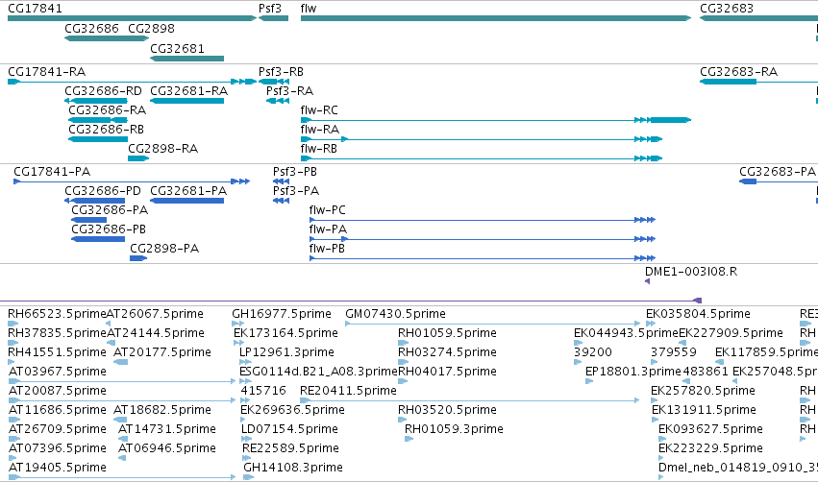Select the CG32681-RA transcript label

pyautogui.click(x=189, y=91)
